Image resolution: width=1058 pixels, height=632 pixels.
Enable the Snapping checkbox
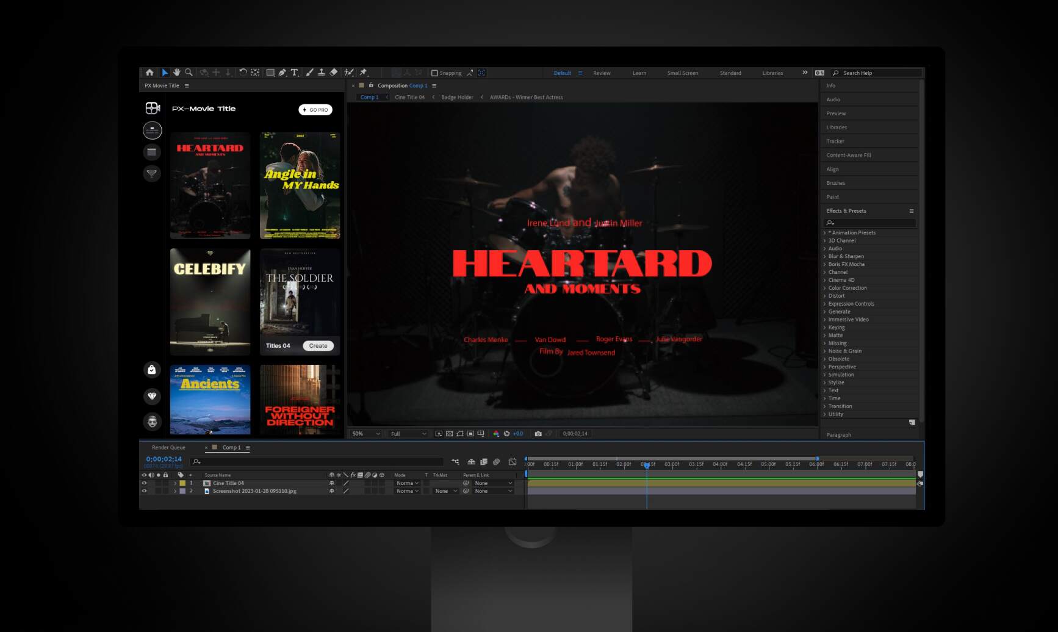(x=434, y=73)
